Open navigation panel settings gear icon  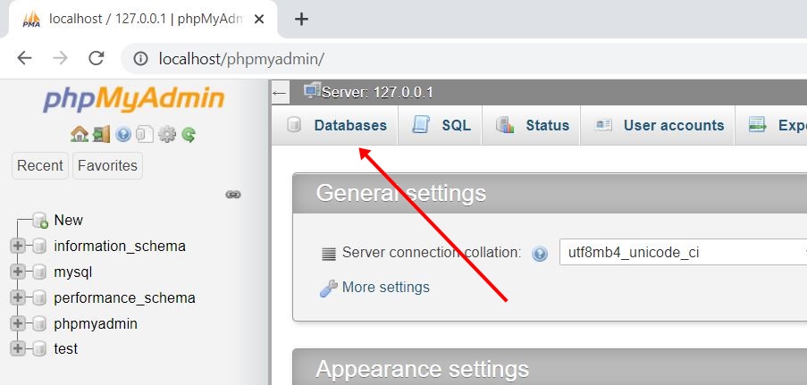click(x=167, y=135)
